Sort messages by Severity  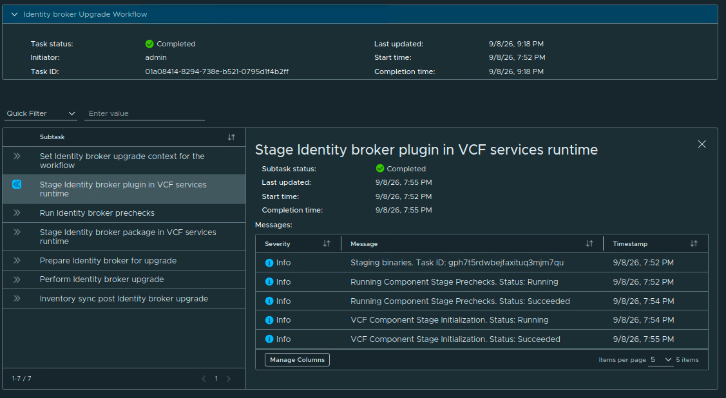327,243
